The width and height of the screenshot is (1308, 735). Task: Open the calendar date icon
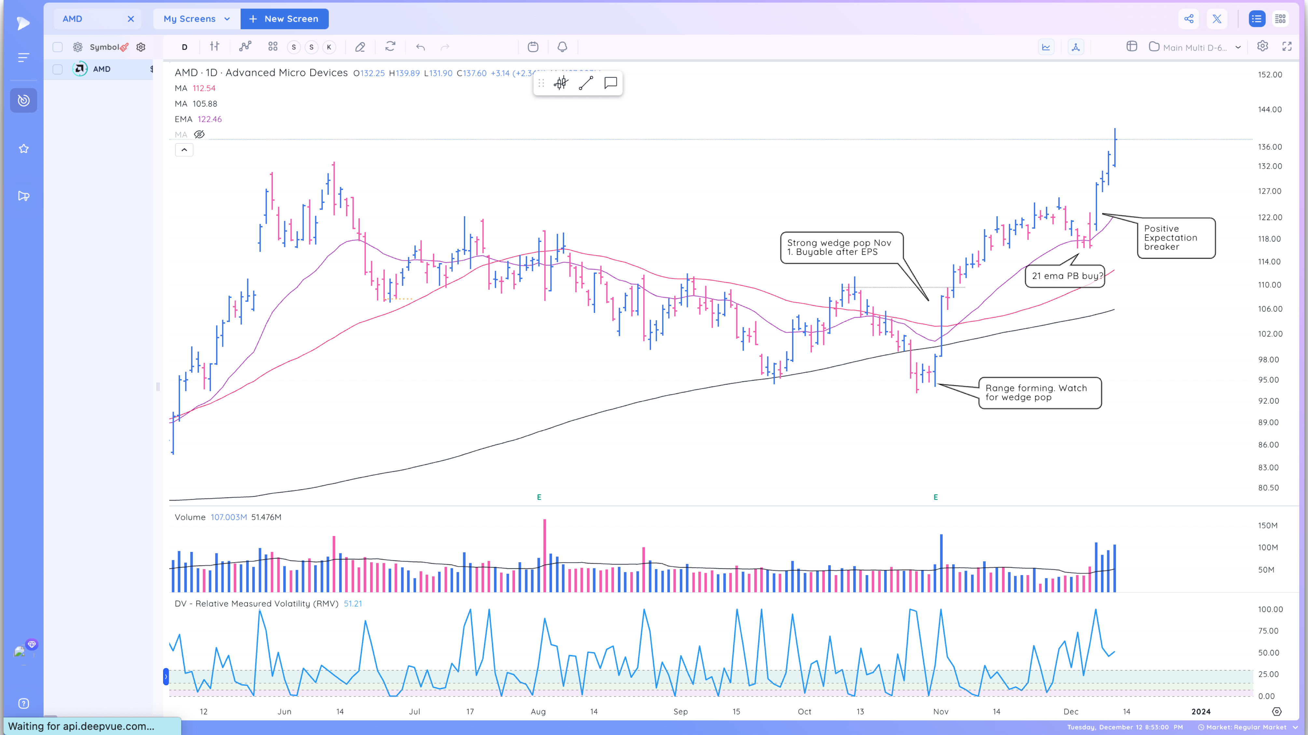point(533,47)
